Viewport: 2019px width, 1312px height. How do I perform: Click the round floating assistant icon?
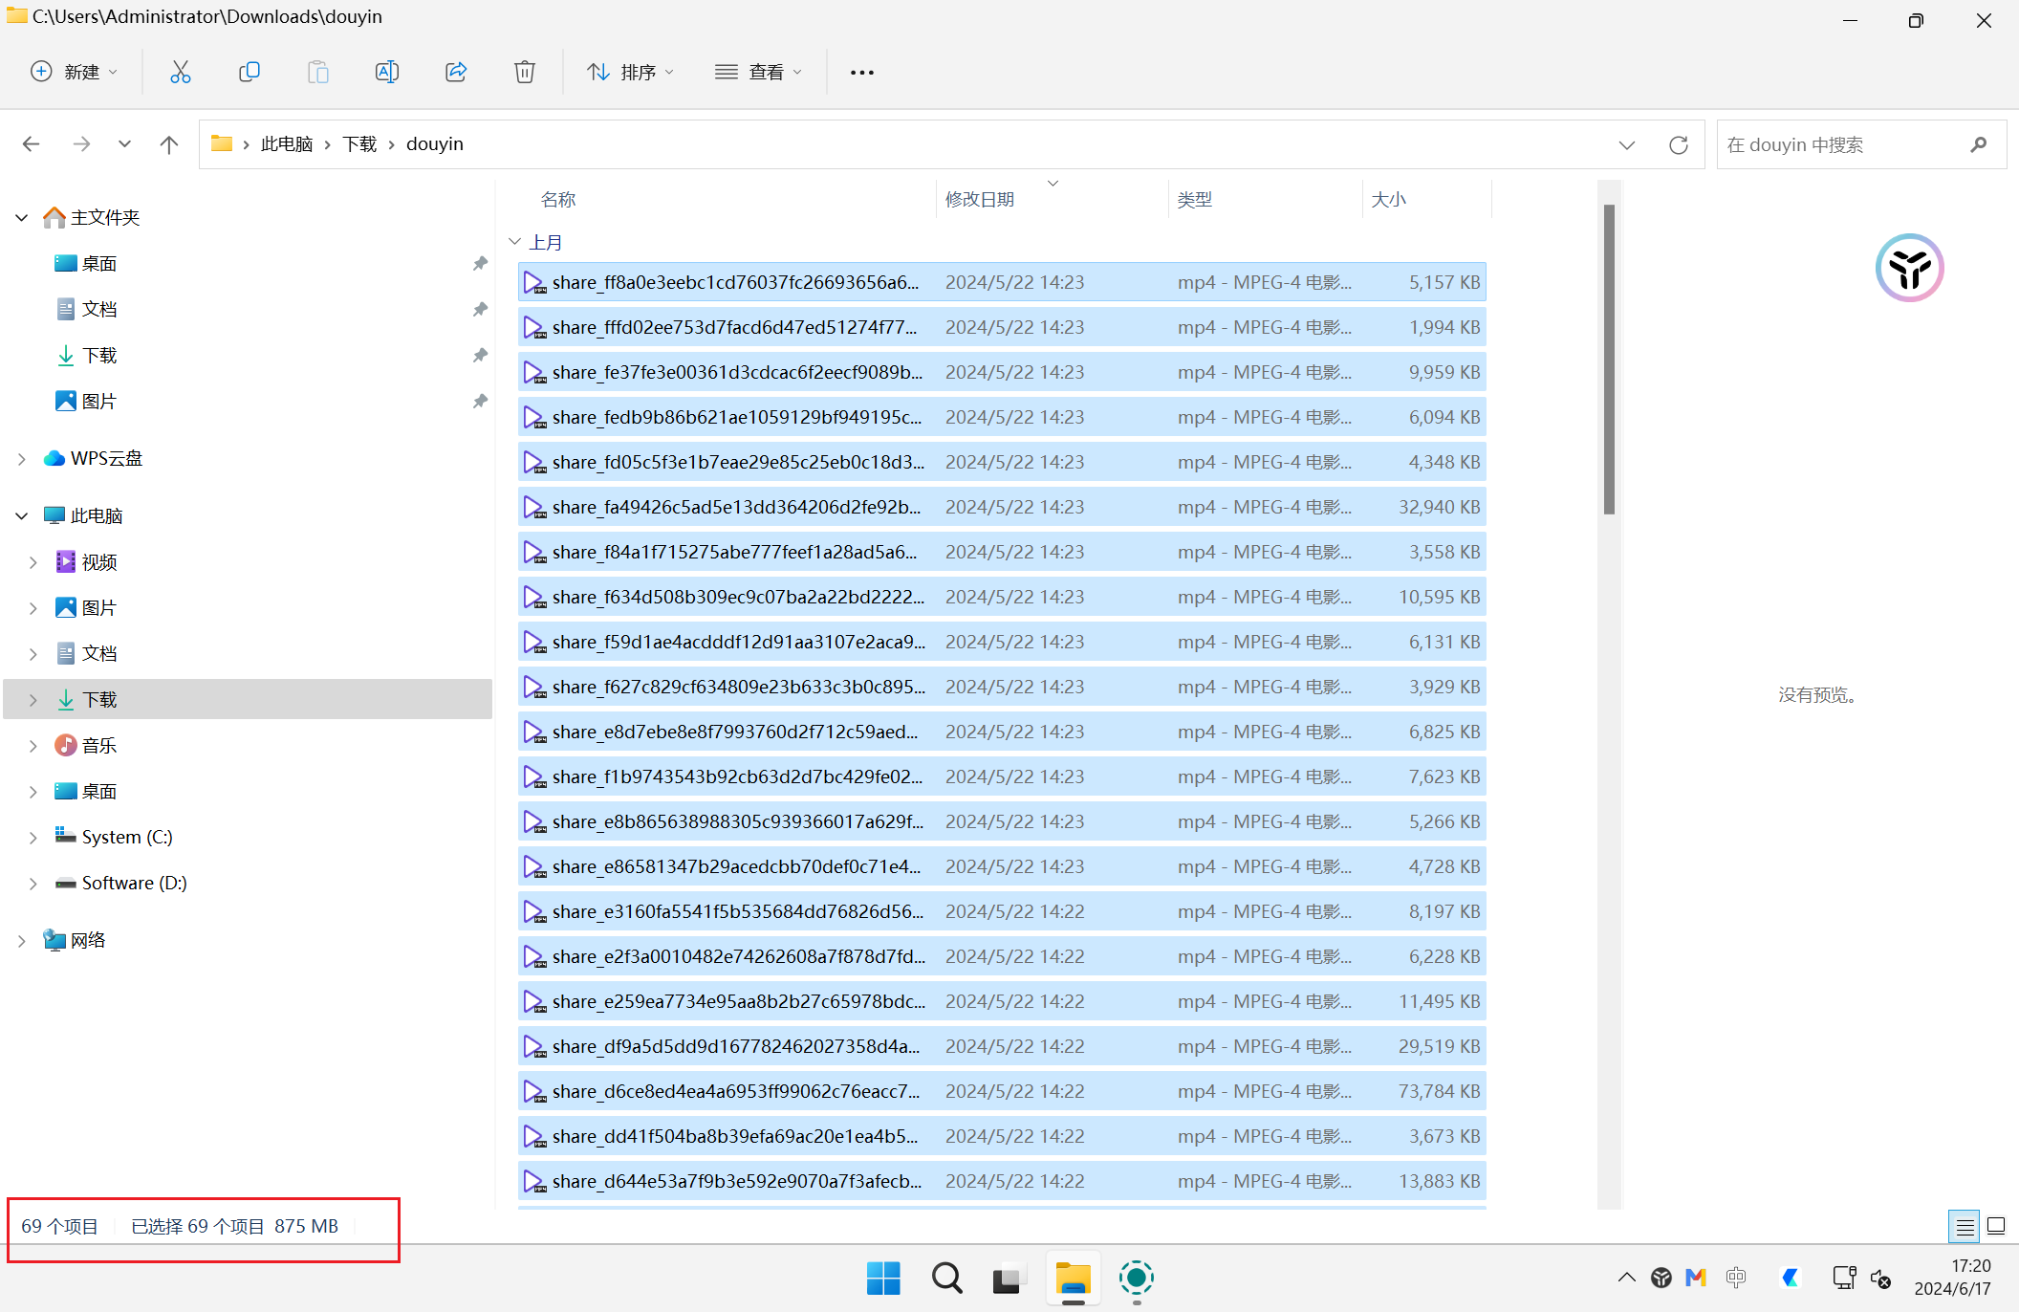tap(1909, 268)
